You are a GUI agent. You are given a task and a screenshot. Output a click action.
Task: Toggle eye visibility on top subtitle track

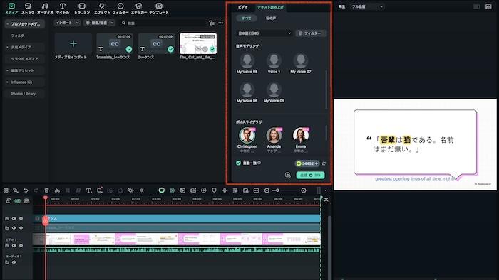click(x=21, y=218)
